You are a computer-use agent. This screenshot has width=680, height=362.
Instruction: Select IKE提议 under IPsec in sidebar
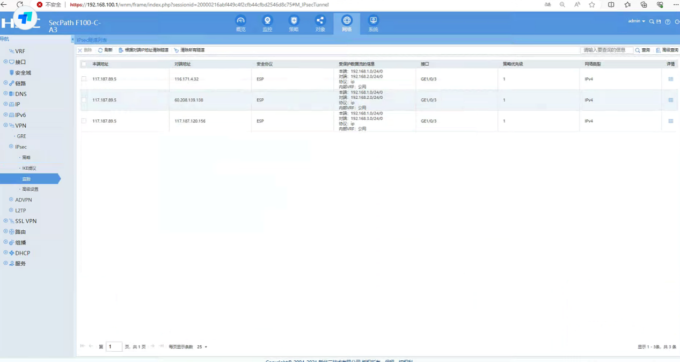[x=29, y=168]
